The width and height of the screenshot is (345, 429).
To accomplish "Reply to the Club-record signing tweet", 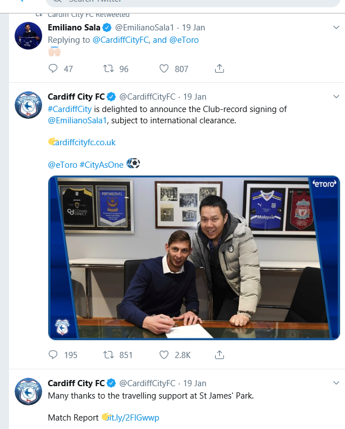I will pos(53,355).
